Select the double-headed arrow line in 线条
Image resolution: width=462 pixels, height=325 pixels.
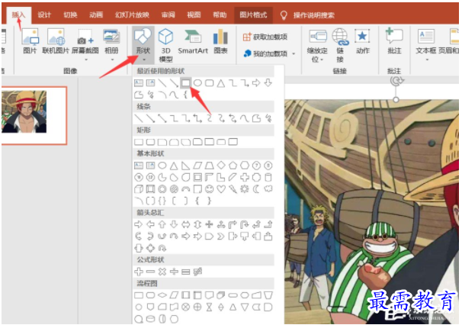click(x=162, y=118)
